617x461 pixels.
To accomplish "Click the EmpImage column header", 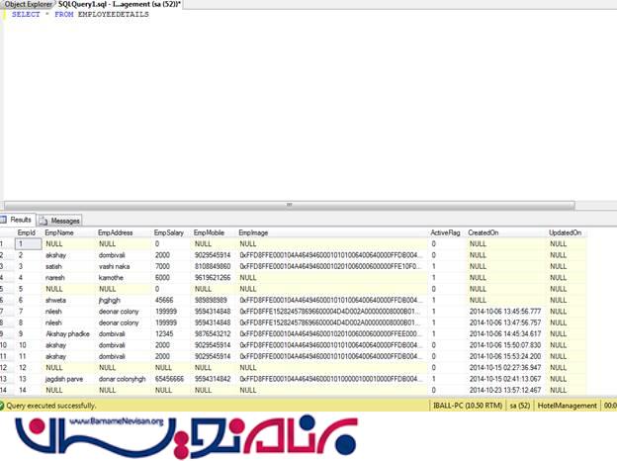I will point(254,232).
